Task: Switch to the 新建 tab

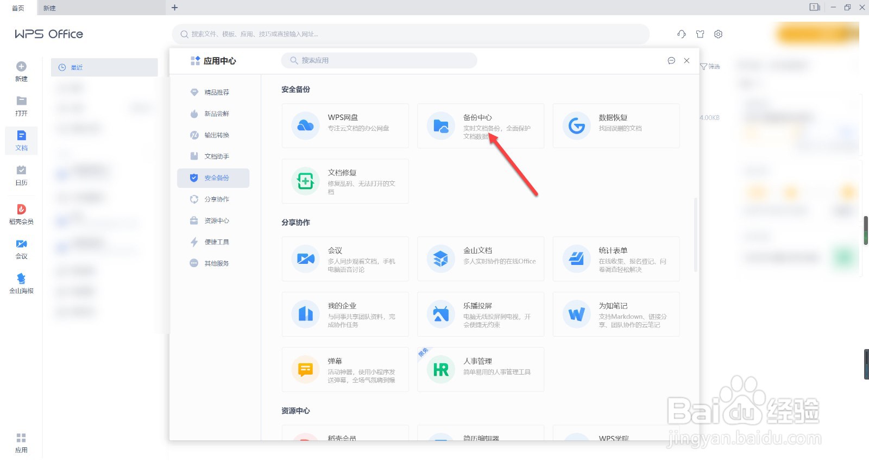Action: click(x=101, y=8)
